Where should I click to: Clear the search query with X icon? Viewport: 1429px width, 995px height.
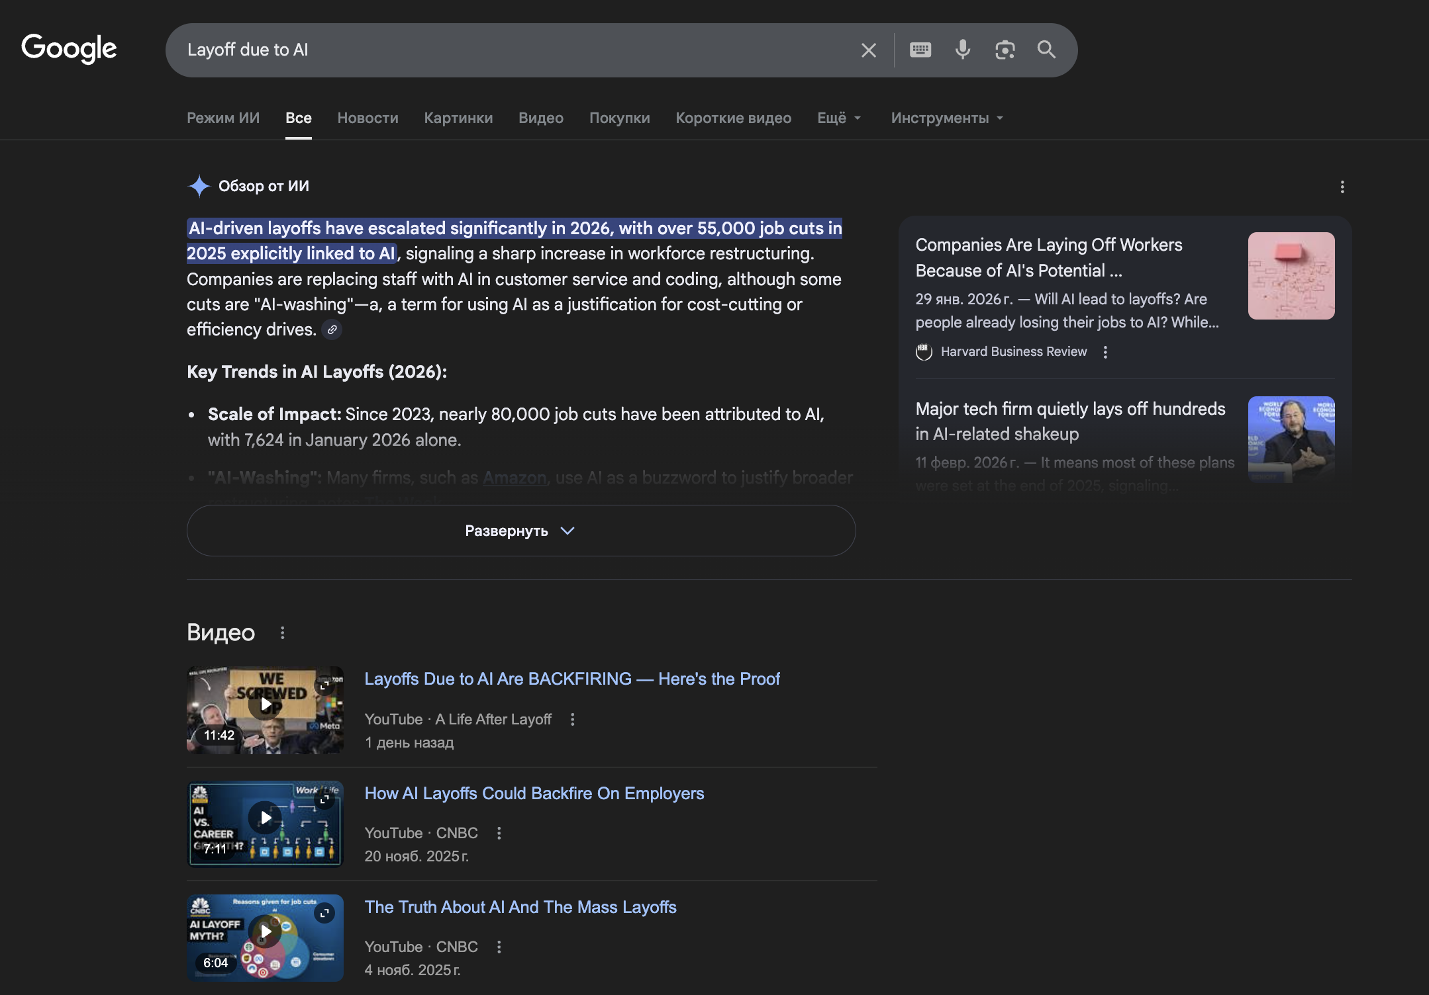tap(868, 50)
